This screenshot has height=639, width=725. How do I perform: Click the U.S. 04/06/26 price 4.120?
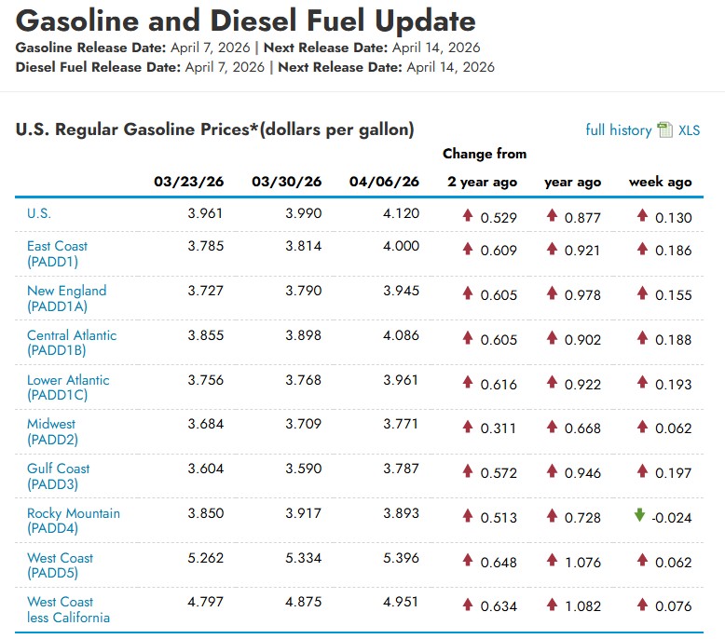401,213
